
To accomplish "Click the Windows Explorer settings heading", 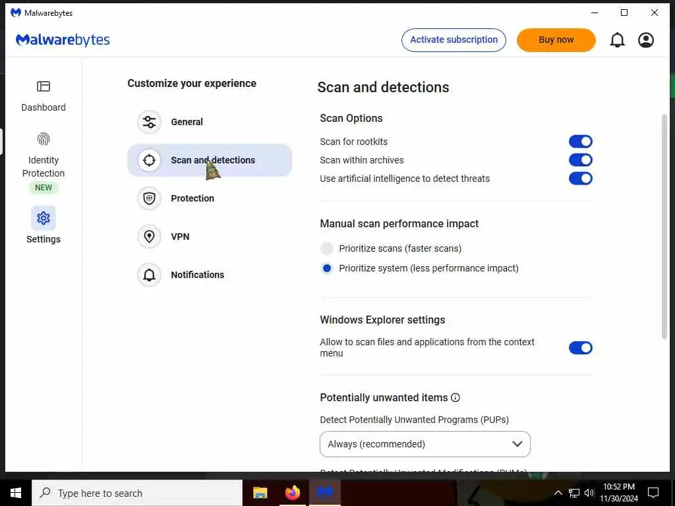I will click(383, 320).
